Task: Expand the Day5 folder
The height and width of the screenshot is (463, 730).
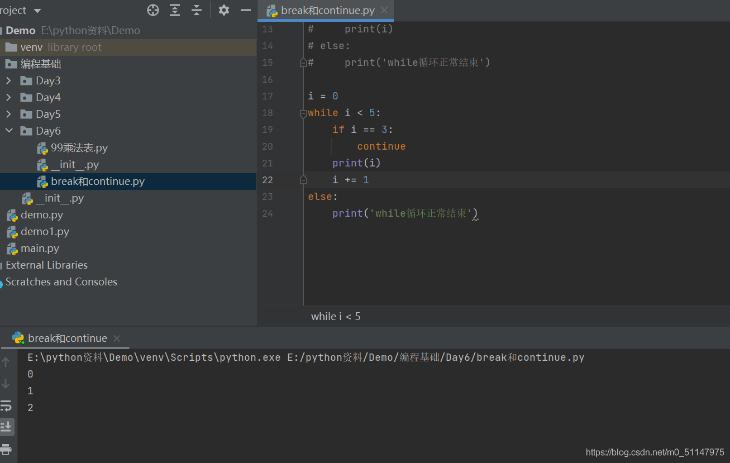Action: (8, 114)
